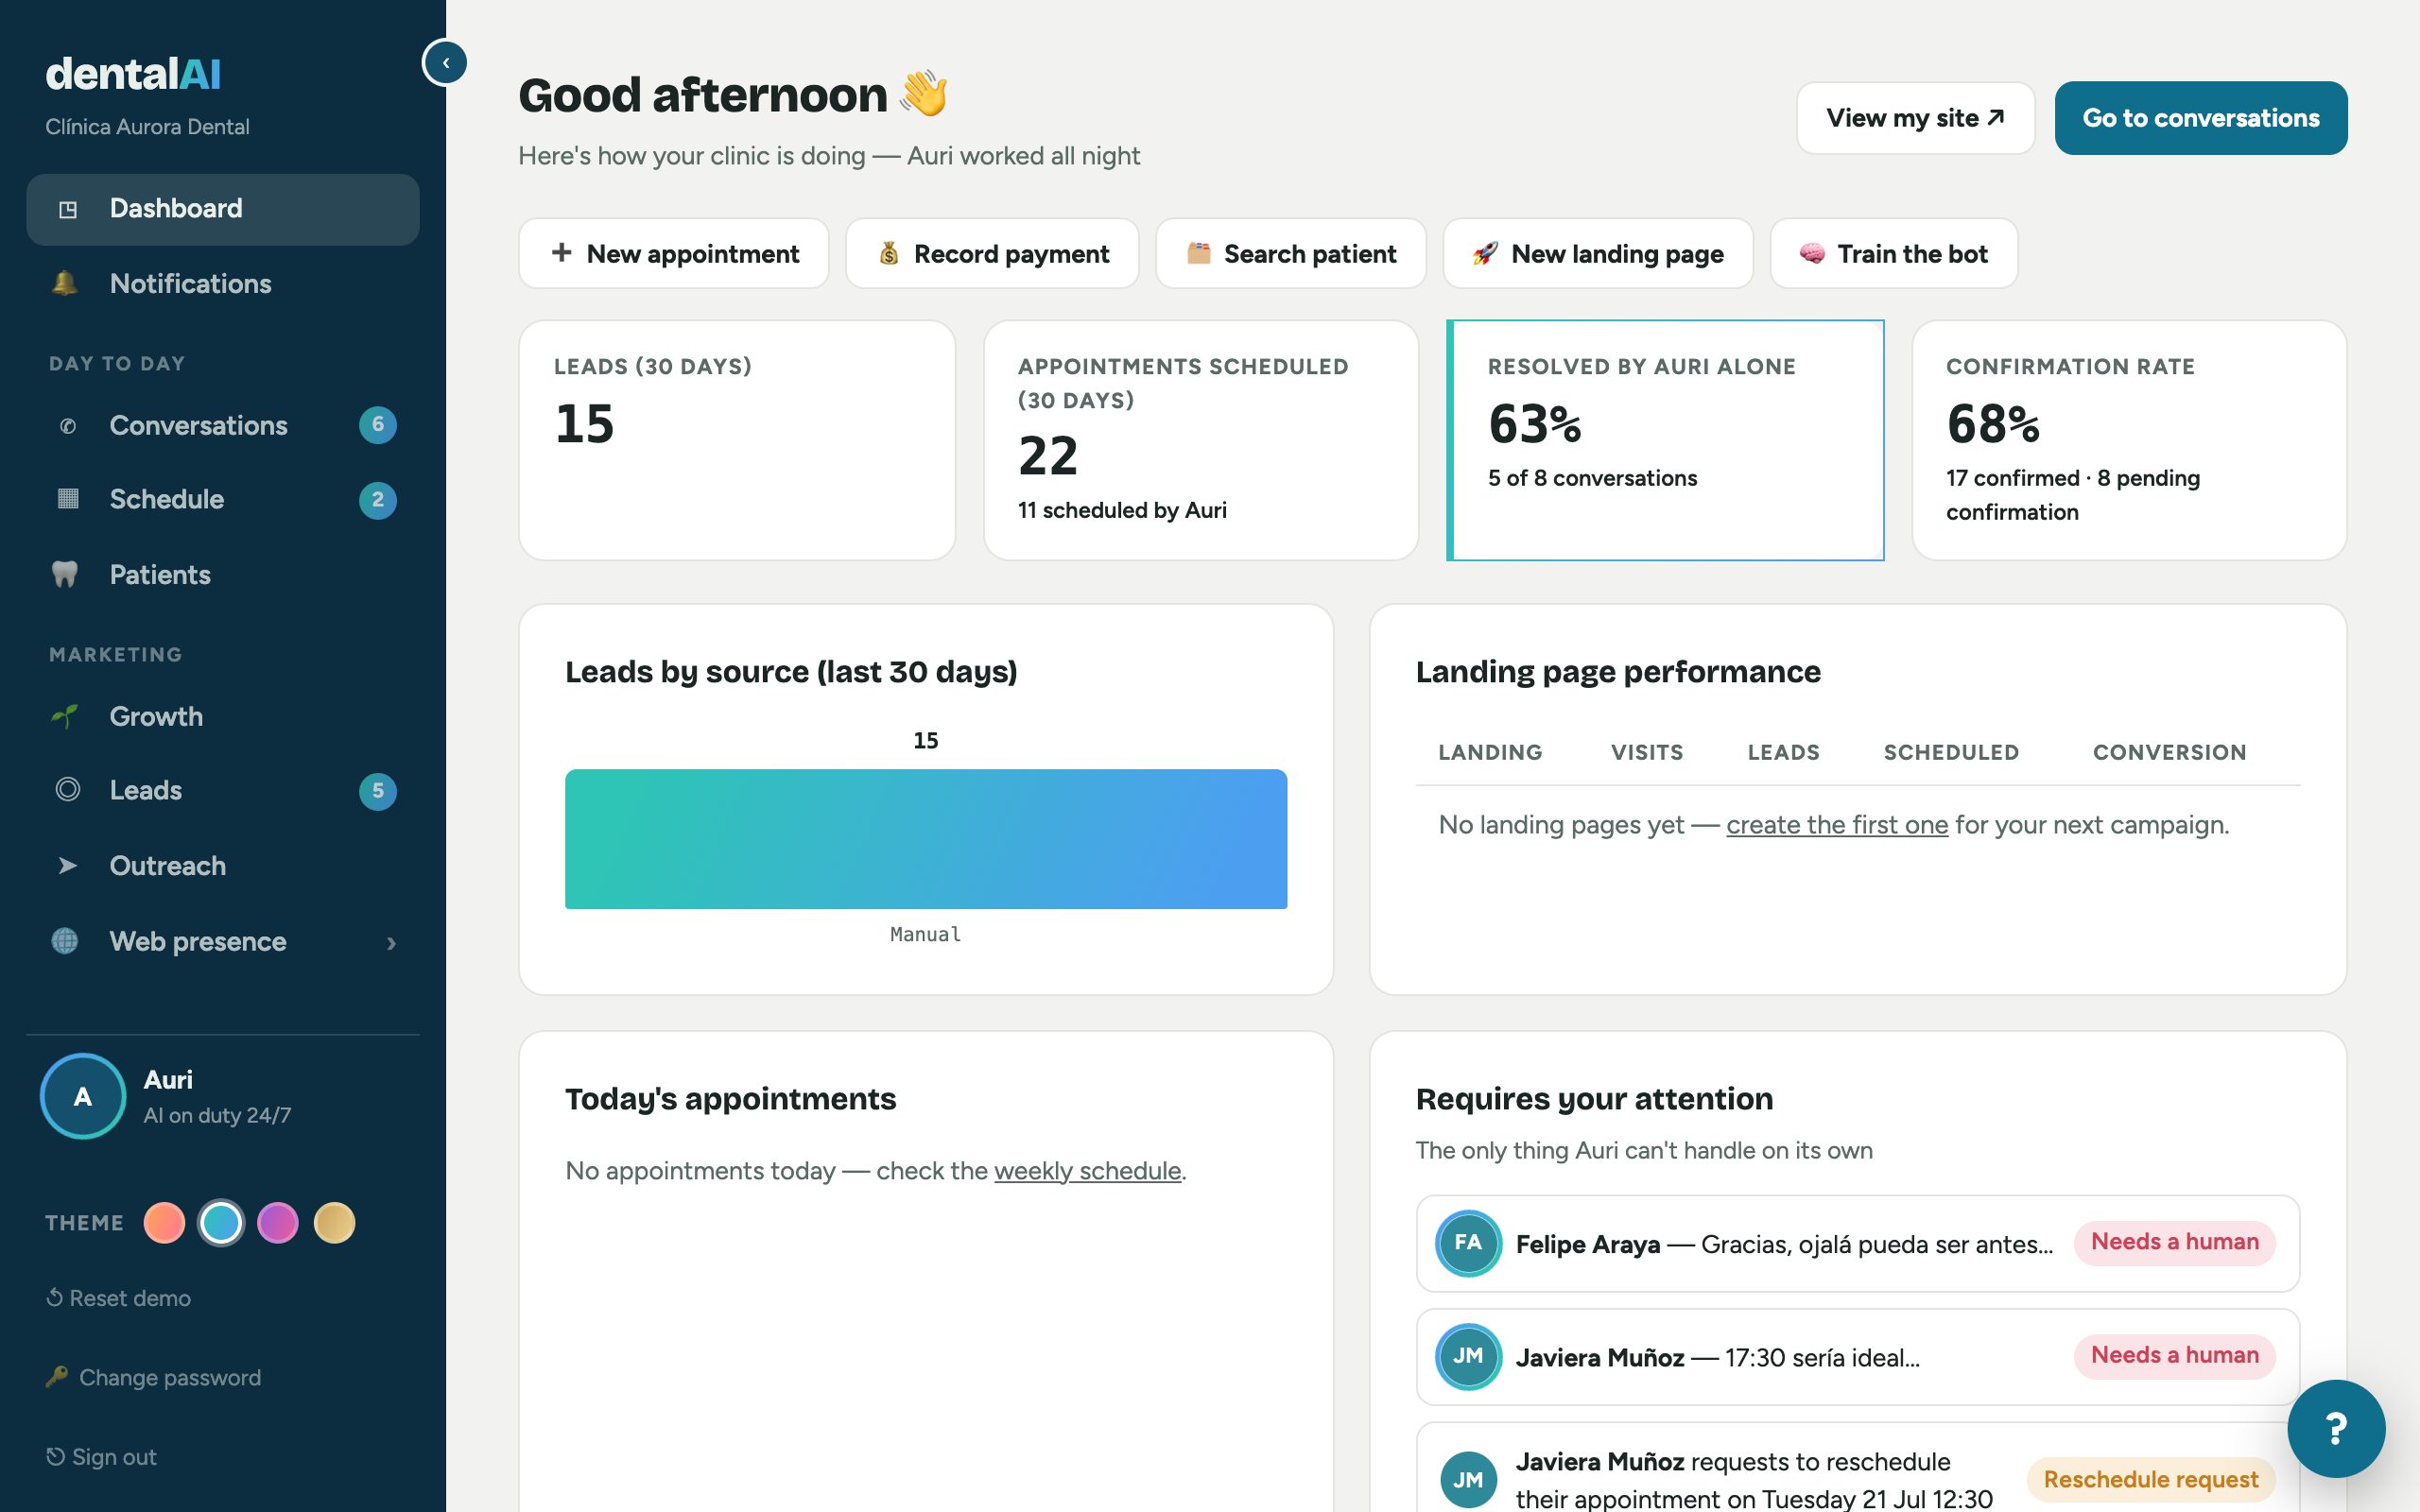Click the Schedule calendar icon
The height and width of the screenshot is (1512, 2420).
tap(67, 499)
